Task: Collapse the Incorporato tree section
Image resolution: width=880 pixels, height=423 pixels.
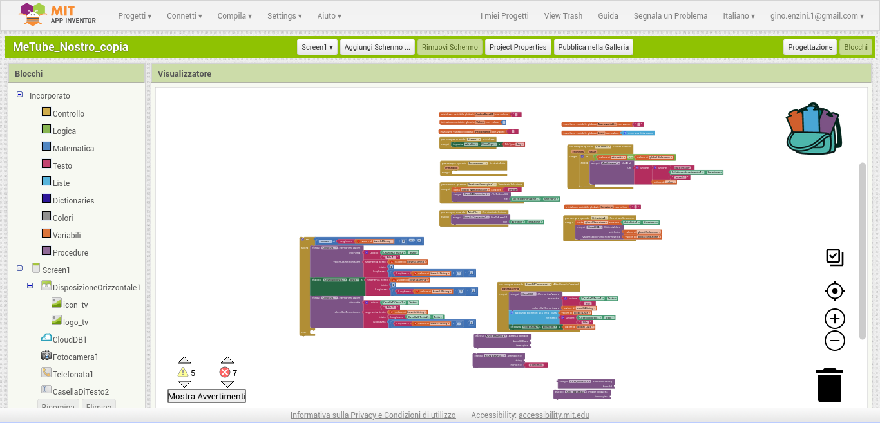Action: pyautogui.click(x=20, y=95)
